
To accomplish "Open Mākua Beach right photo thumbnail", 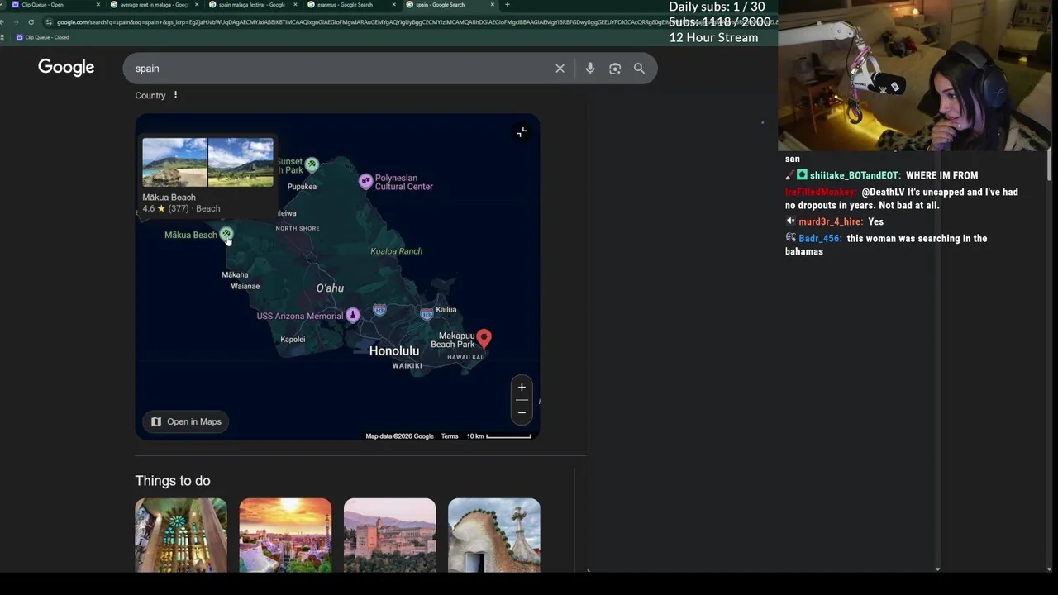I will (241, 163).
